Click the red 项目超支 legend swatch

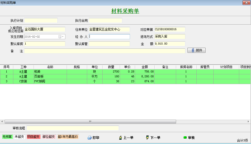point(34,137)
